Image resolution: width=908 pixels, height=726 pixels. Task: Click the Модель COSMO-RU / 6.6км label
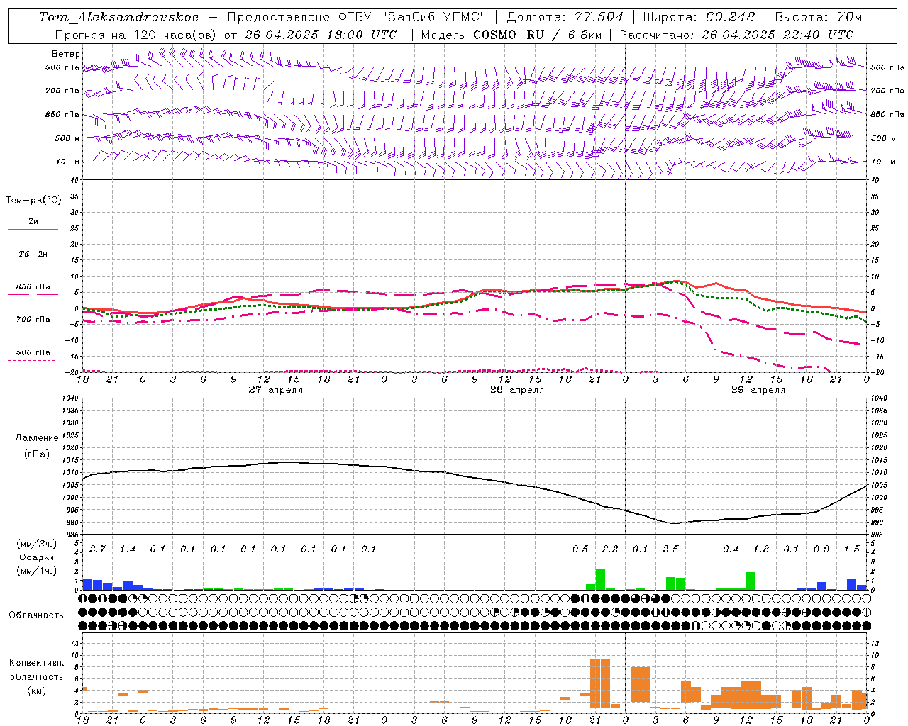click(510, 35)
